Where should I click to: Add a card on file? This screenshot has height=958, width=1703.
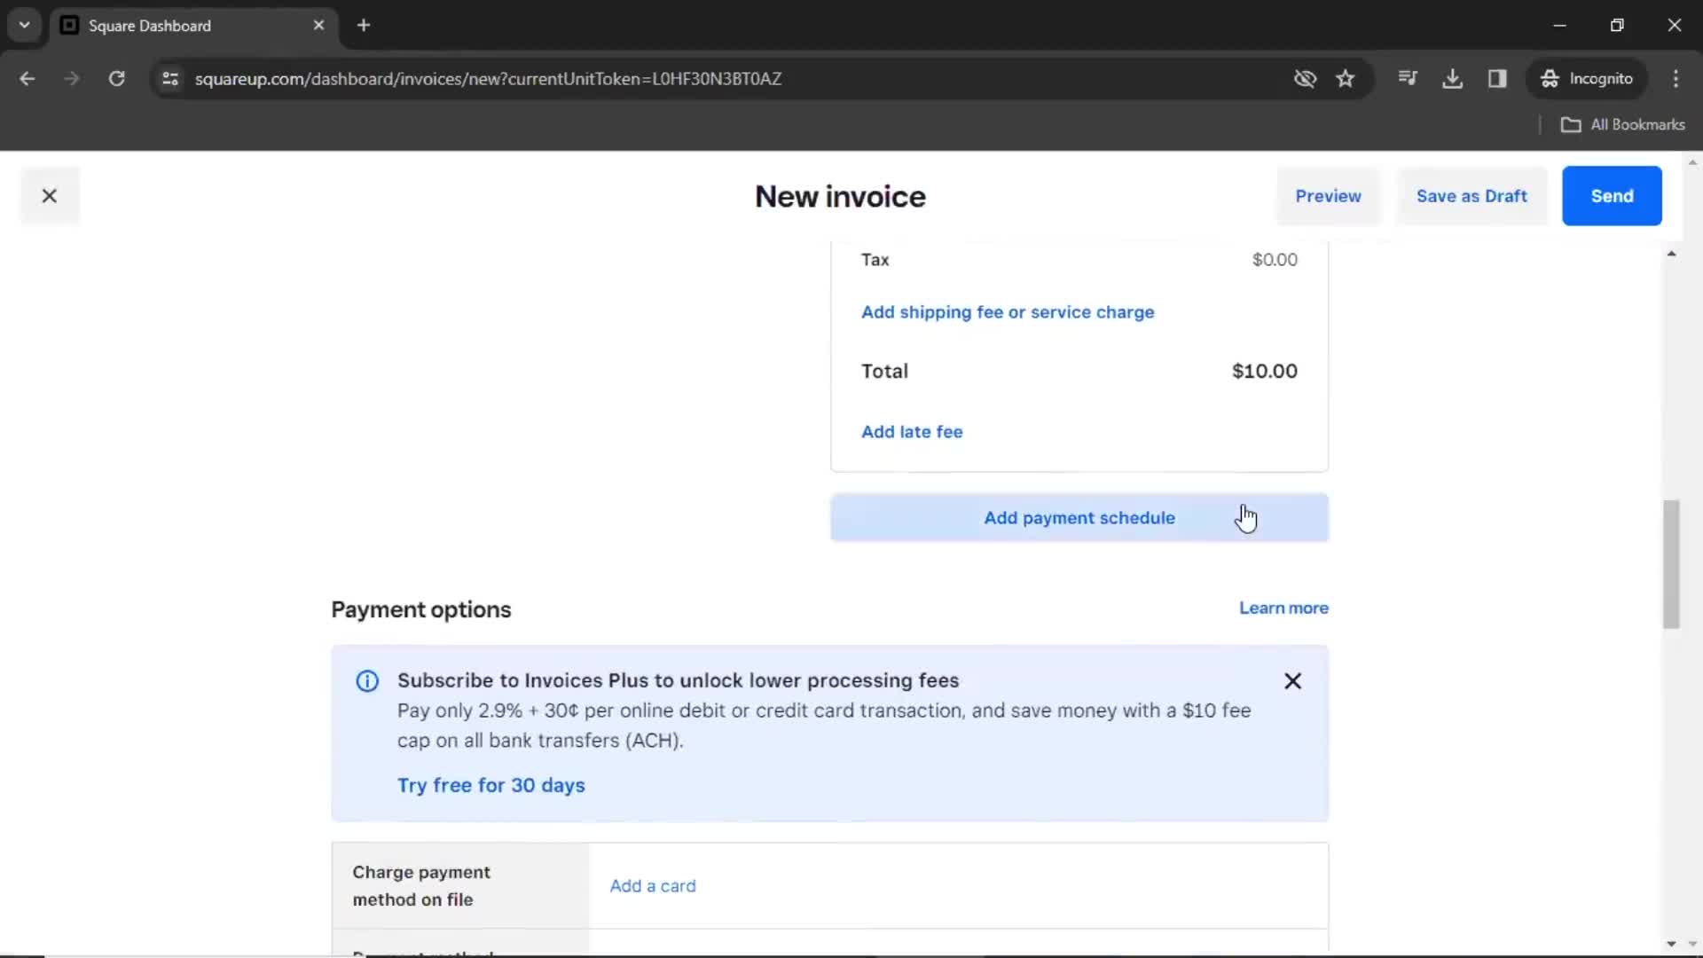click(x=653, y=886)
